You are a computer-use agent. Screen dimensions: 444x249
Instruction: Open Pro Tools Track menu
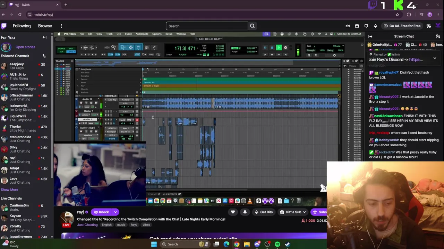click(x=109, y=34)
